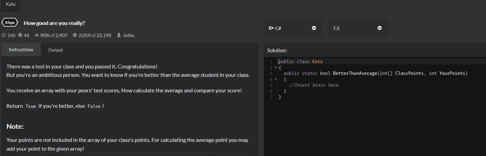Viewport: 486px width, 156px height.
Task: Open the 7.3 version dropdown
Action: [x=358, y=28]
